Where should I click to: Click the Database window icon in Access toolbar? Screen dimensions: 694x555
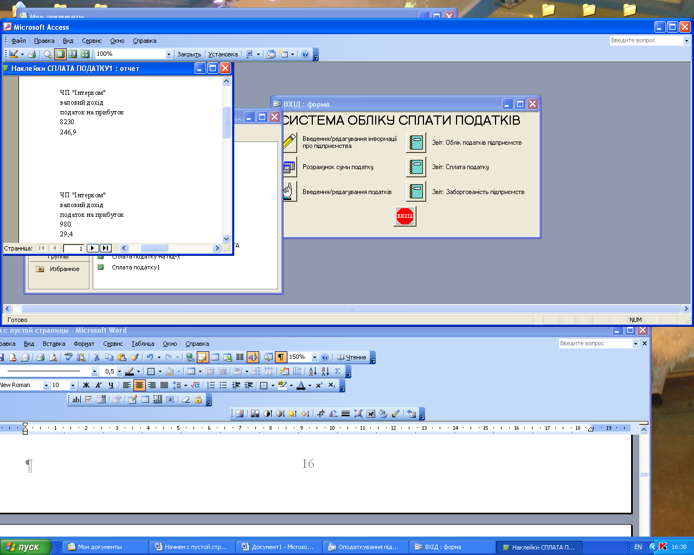pos(271,54)
